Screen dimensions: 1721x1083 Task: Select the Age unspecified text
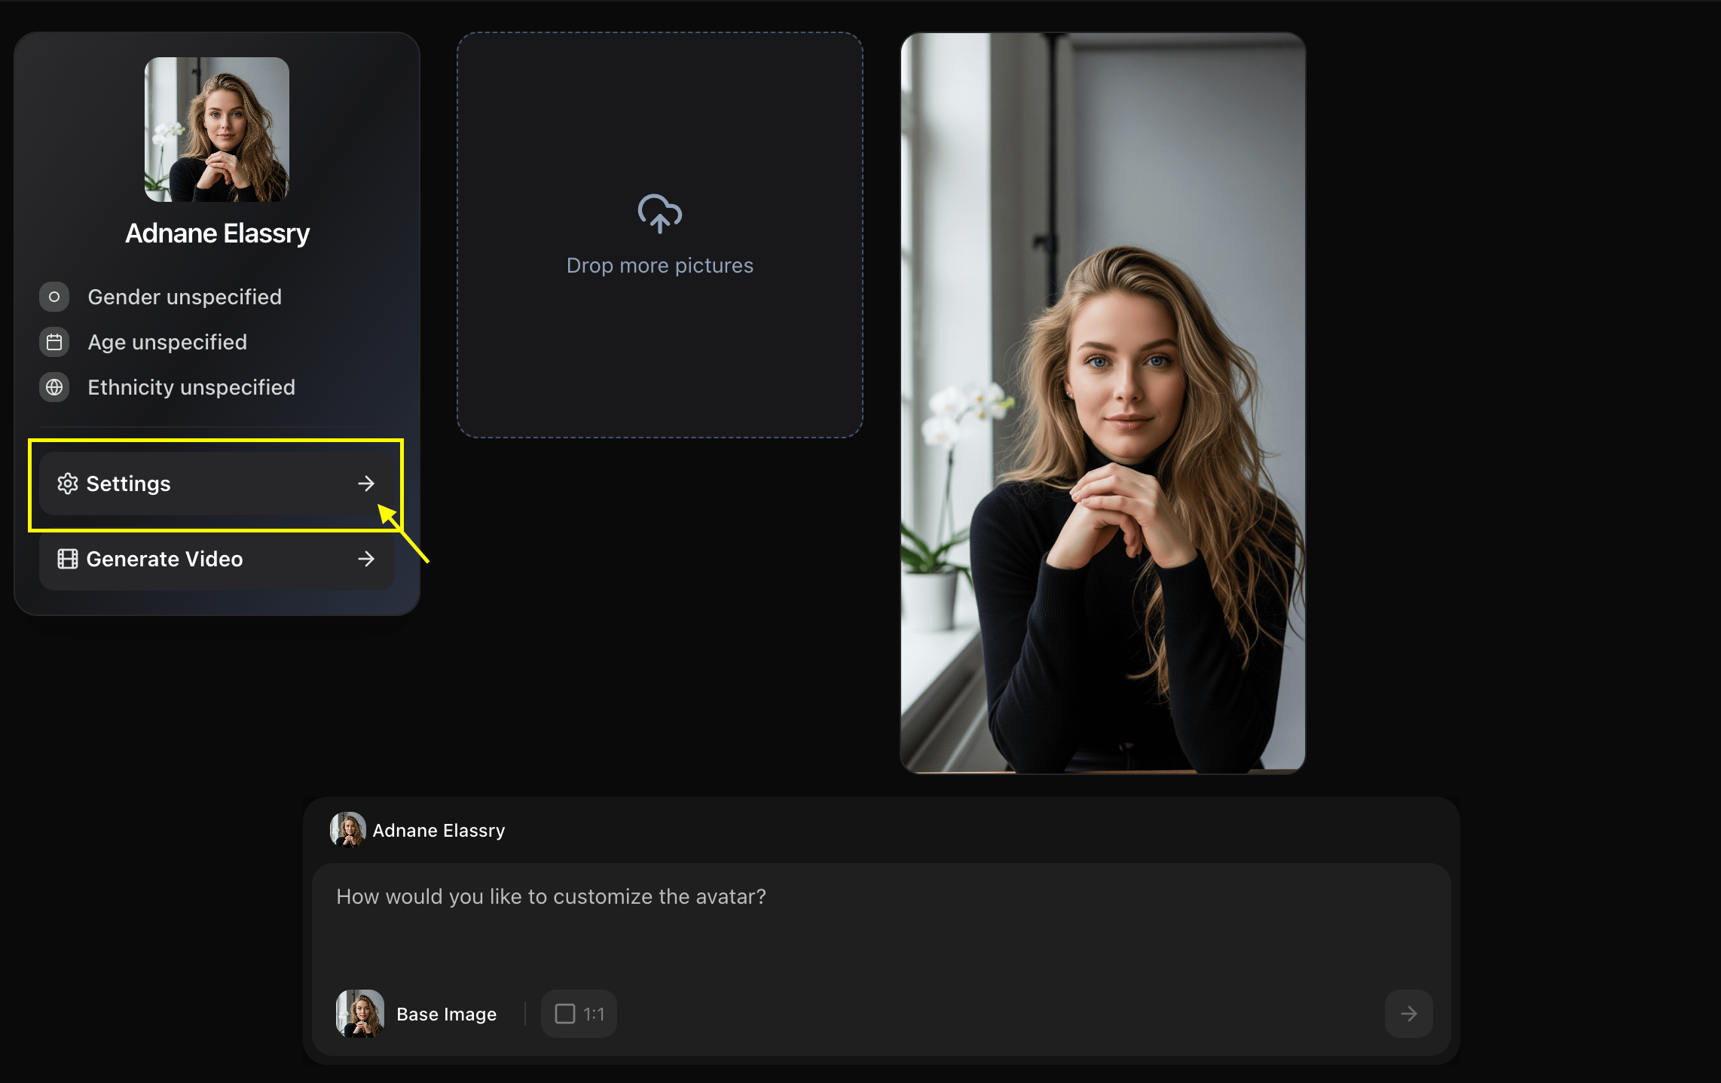click(167, 342)
